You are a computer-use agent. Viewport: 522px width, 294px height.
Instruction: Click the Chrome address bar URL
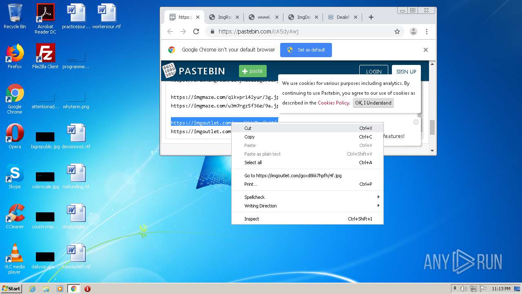click(258, 31)
